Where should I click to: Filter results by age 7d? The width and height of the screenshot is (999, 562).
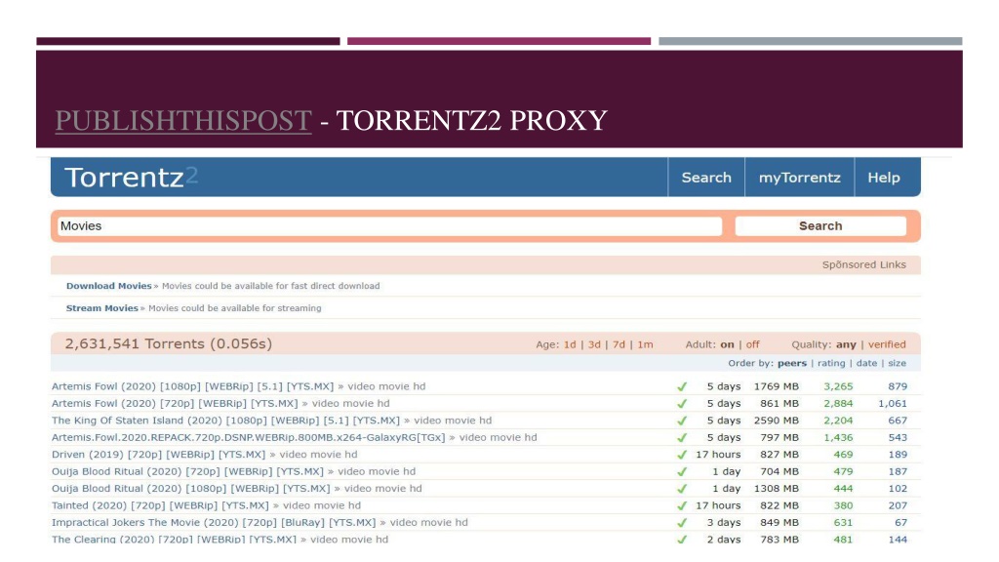(619, 344)
